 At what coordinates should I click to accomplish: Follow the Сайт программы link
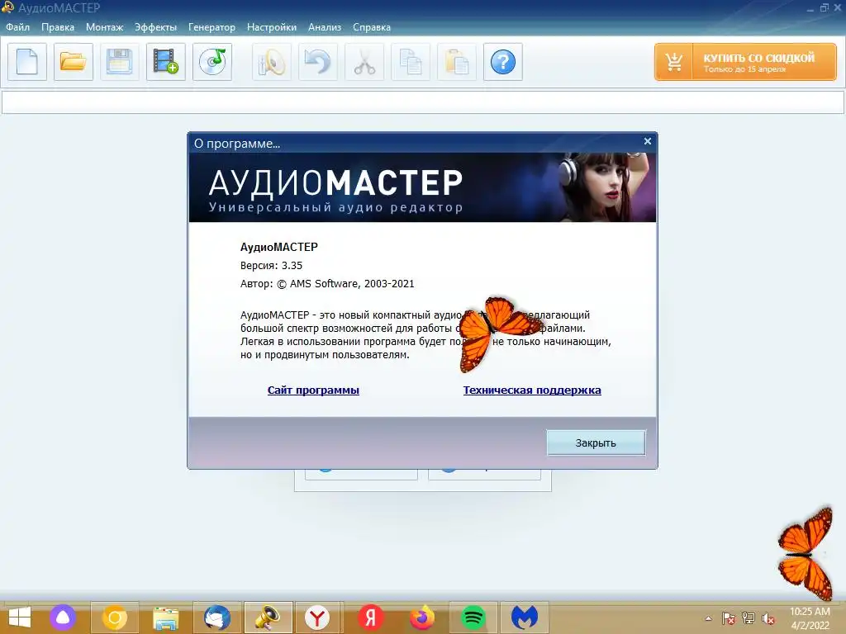click(x=313, y=390)
